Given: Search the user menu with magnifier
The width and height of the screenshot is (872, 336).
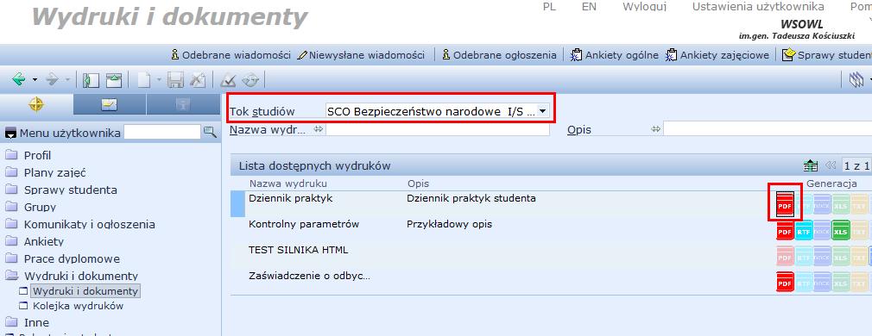Looking at the screenshot, I should (210, 132).
